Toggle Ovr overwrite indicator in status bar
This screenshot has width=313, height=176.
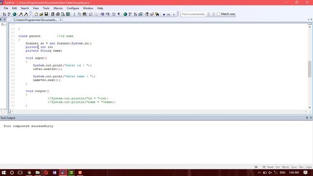pos(278,167)
